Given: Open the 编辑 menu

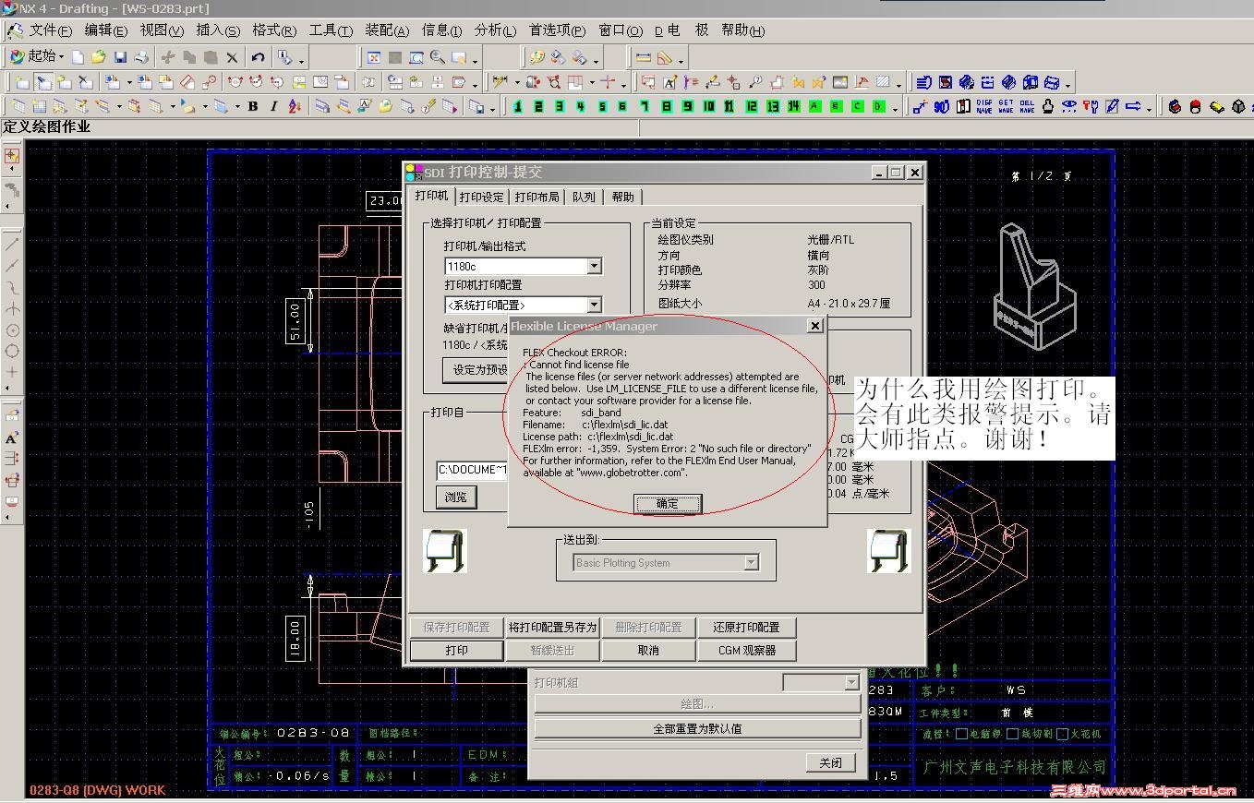Looking at the screenshot, I should [105, 31].
